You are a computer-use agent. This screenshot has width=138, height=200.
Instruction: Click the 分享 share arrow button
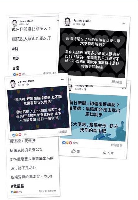click(108, 153)
